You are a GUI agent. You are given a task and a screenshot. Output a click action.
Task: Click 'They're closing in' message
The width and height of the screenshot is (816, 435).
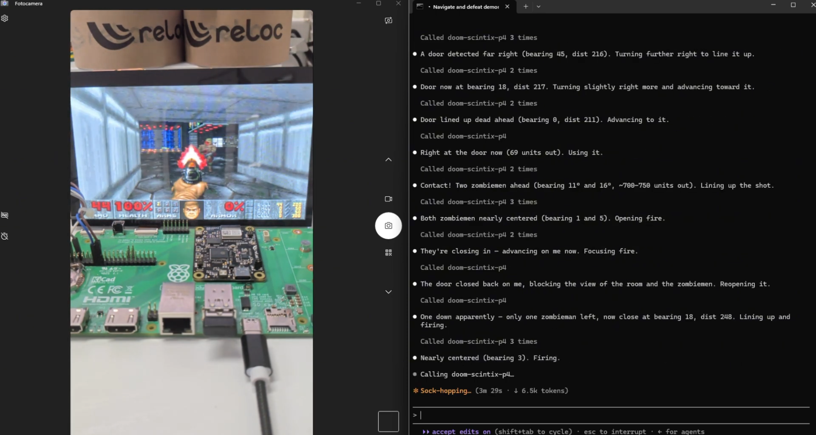[525, 251]
